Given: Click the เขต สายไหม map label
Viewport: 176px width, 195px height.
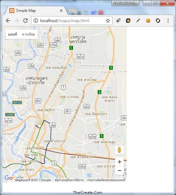Looking at the screenshot, I should [87, 80].
